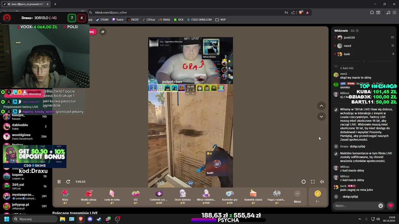Open suggested creator luqeen
Screen dimensions: 399x224
[25, 176]
